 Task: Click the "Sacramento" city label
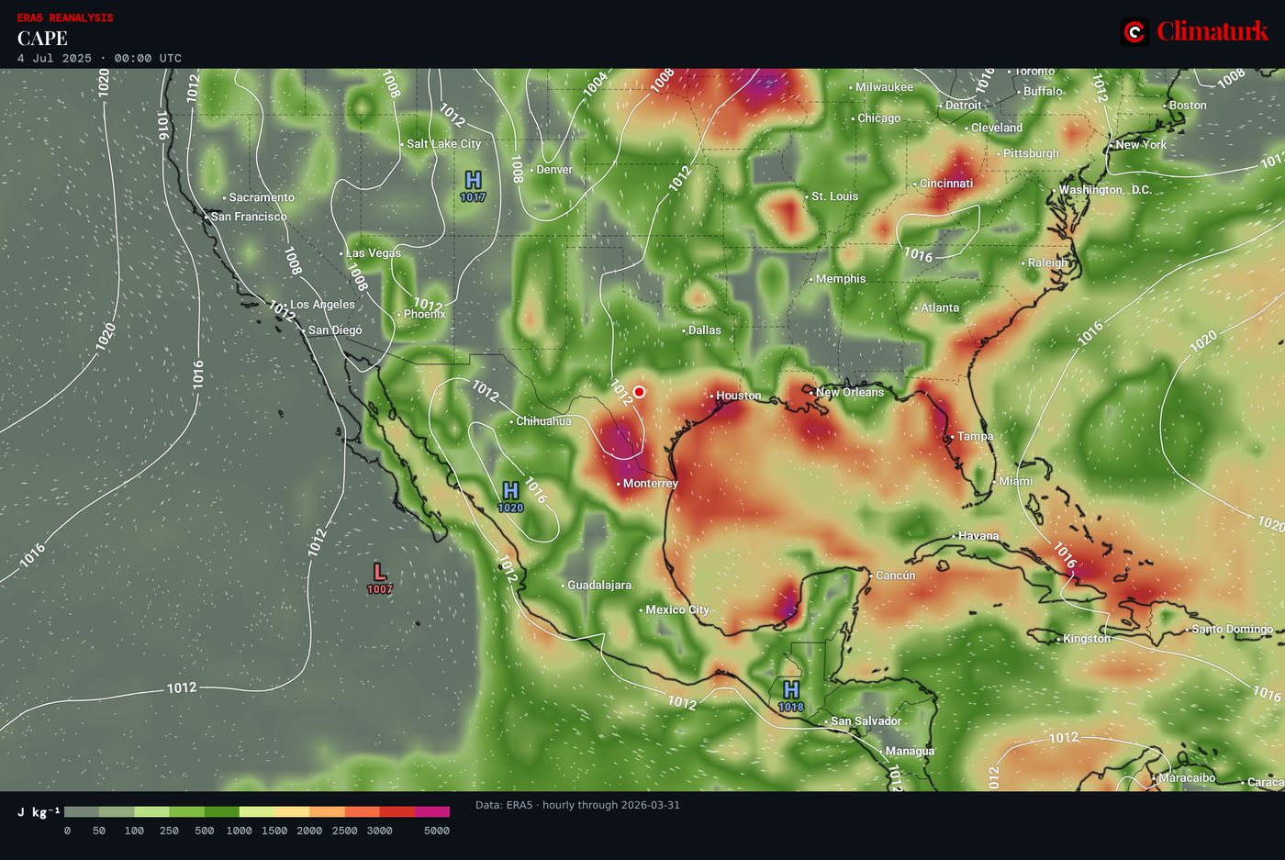pyautogui.click(x=262, y=197)
